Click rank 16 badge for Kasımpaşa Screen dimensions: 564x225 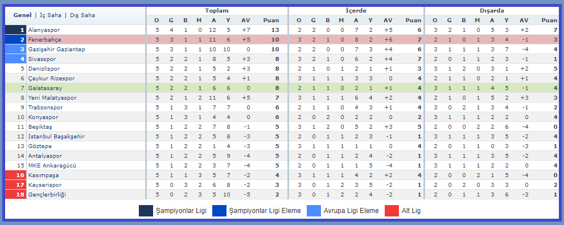pos(16,175)
